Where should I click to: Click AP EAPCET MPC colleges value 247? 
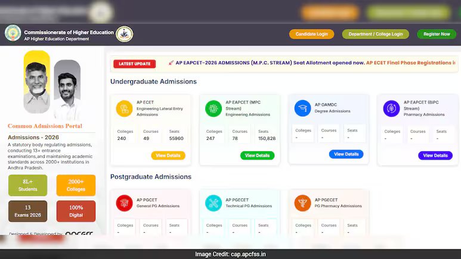pos(211,138)
